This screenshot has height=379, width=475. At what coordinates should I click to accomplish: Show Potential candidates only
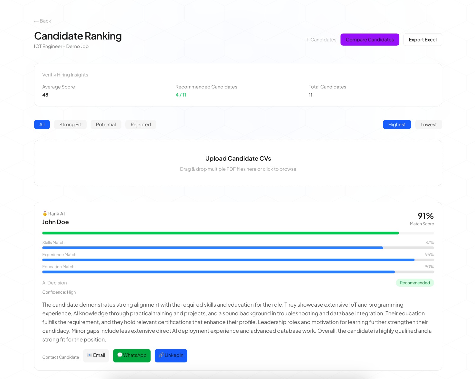(106, 125)
